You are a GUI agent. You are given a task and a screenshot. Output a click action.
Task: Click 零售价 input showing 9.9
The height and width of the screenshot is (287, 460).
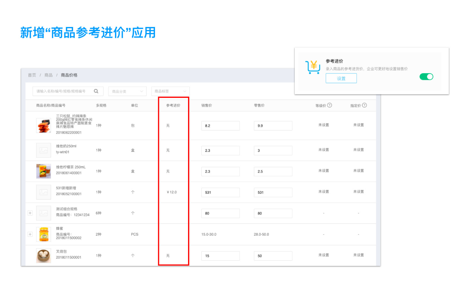(x=273, y=126)
